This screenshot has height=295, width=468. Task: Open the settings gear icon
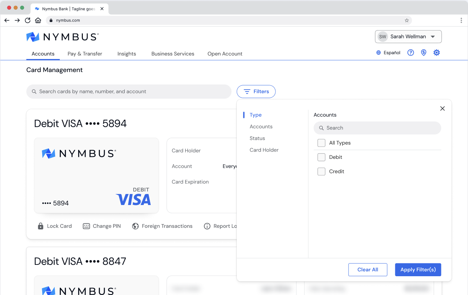click(436, 52)
